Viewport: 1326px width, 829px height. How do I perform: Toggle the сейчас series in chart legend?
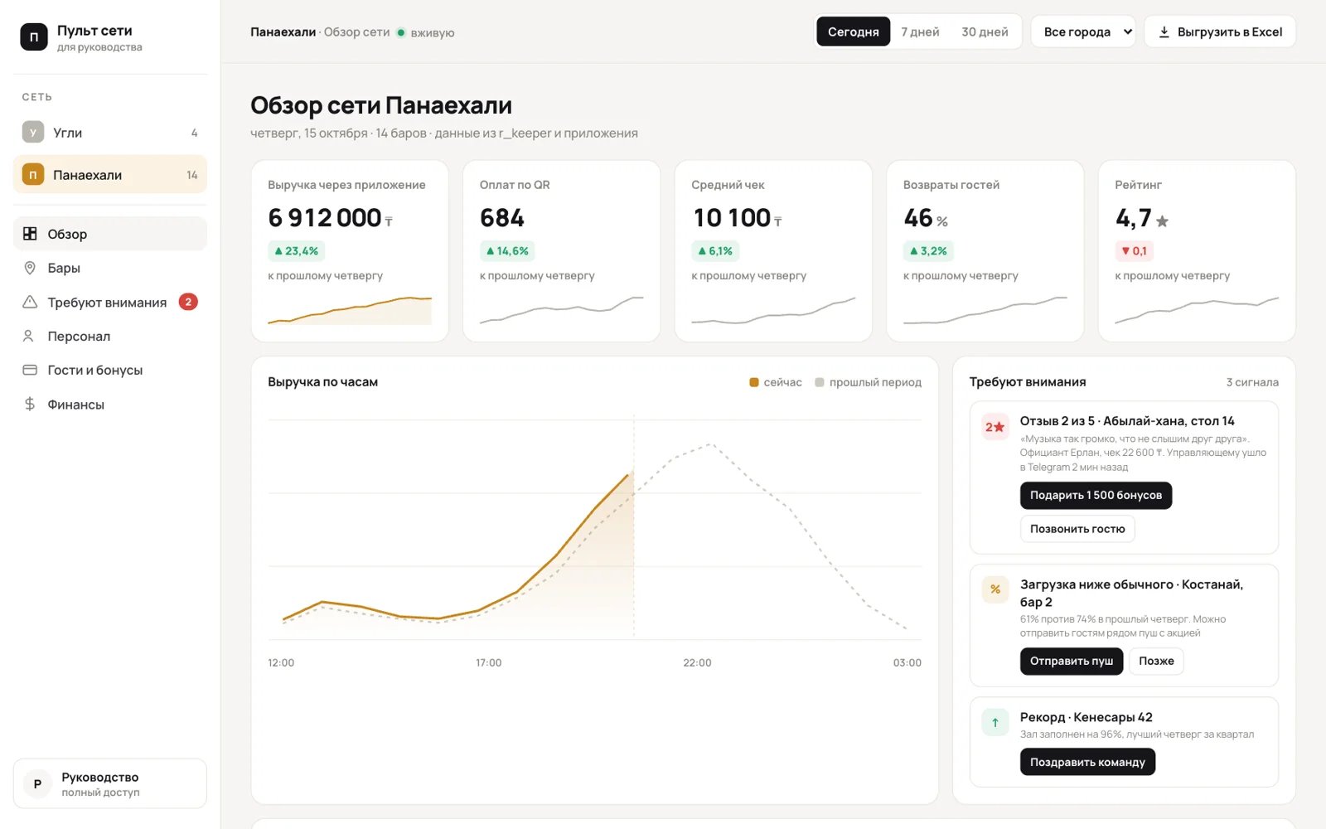pyautogui.click(x=776, y=382)
